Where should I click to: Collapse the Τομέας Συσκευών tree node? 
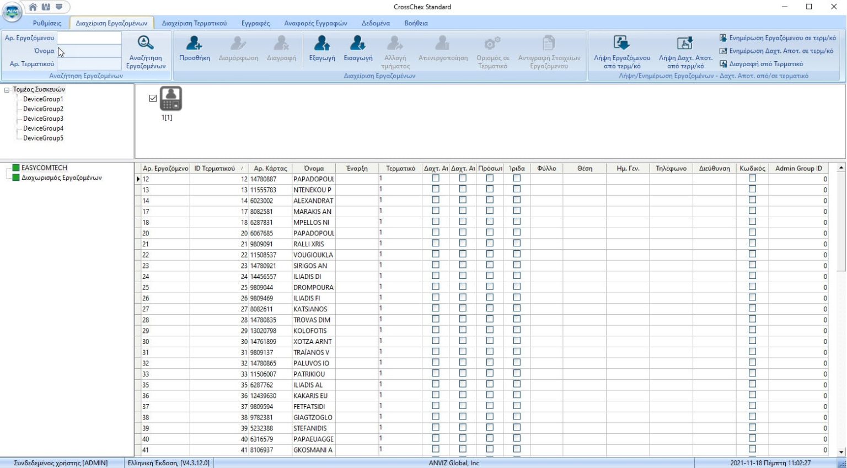[x=7, y=89]
